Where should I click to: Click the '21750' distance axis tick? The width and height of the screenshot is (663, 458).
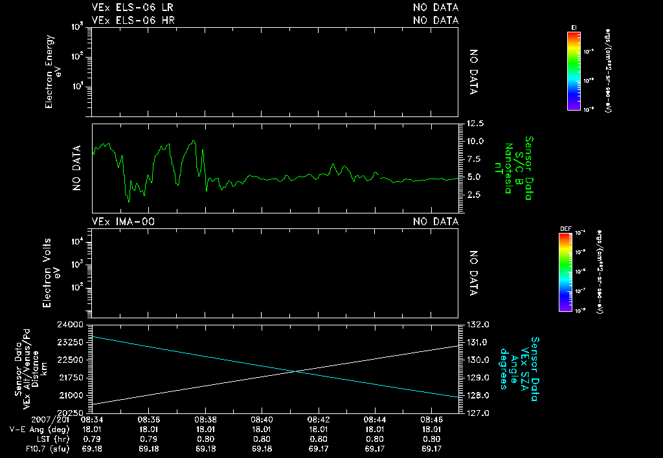71,378
